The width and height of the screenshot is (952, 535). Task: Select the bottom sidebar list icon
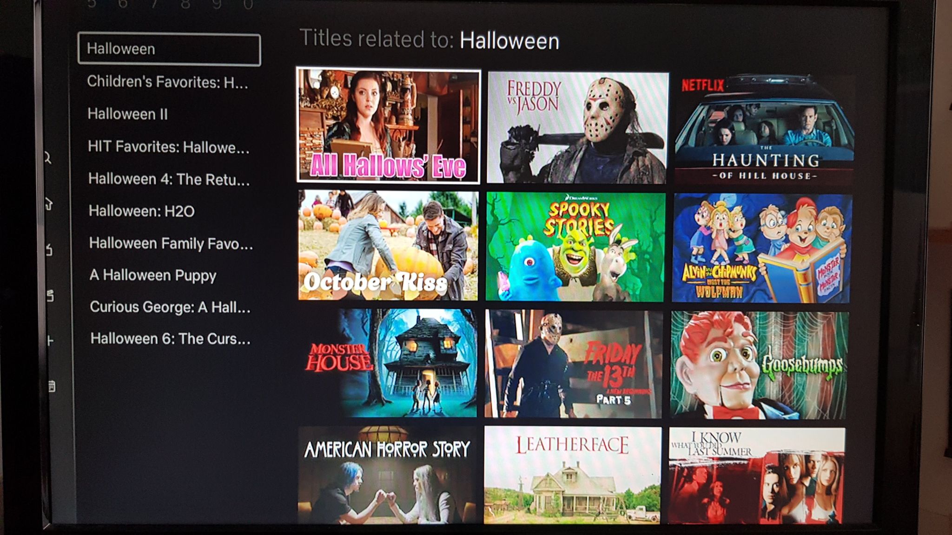pos(52,386)
